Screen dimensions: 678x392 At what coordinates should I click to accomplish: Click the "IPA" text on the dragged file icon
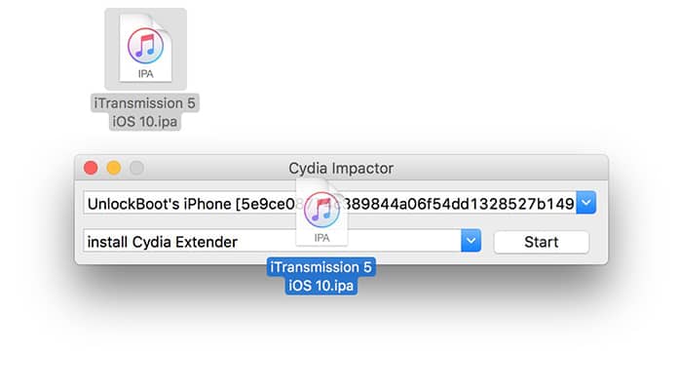point(321,238)
